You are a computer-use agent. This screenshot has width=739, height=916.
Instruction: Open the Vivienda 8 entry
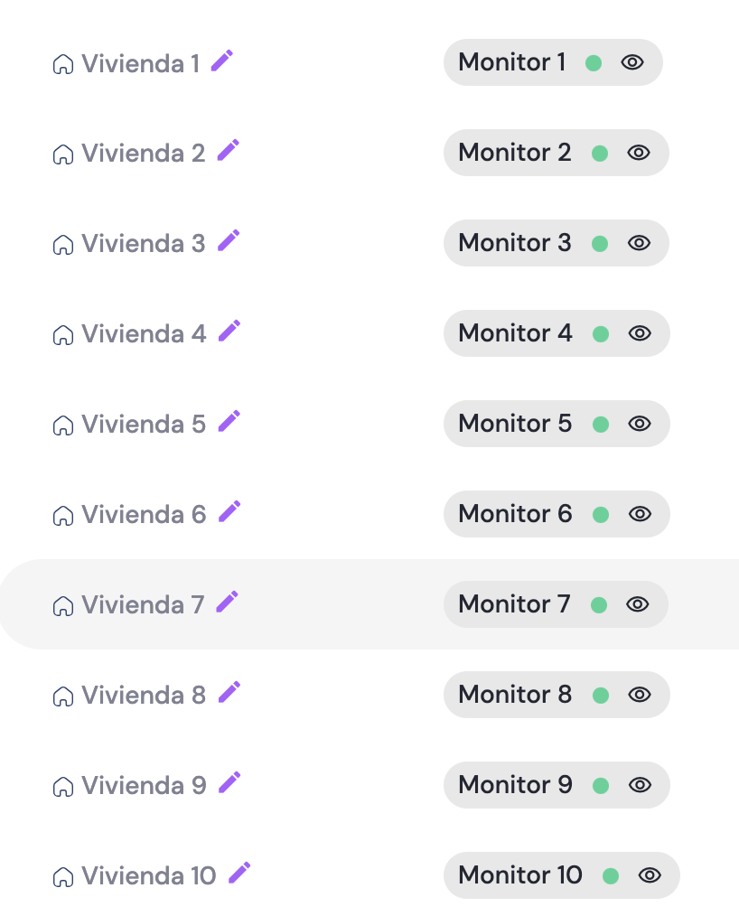pos(144,696)
